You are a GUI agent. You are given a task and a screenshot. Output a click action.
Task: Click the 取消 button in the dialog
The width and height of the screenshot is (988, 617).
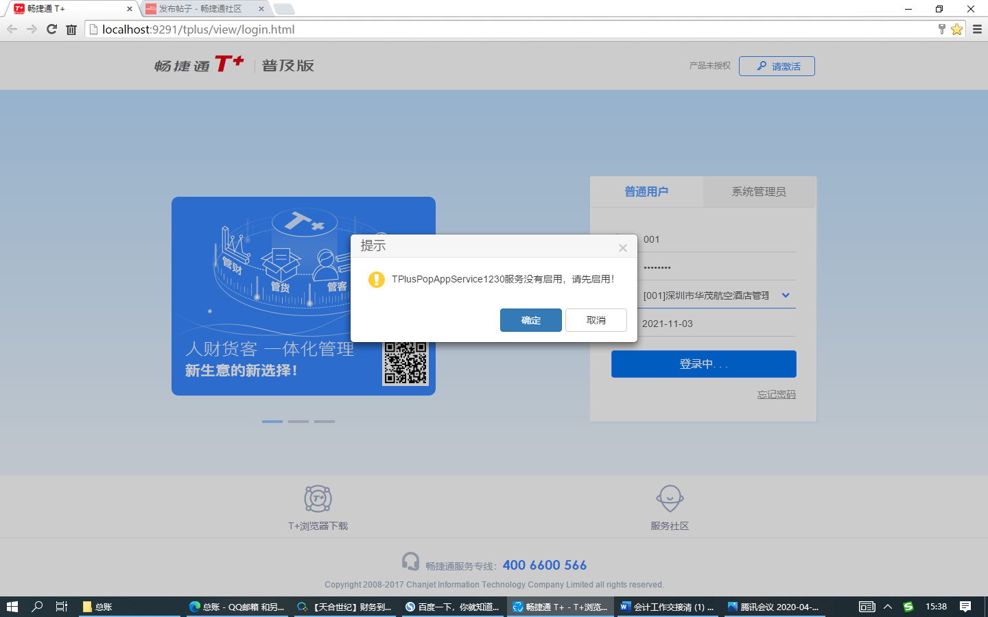pyautogui.click(x=596, y=320)
